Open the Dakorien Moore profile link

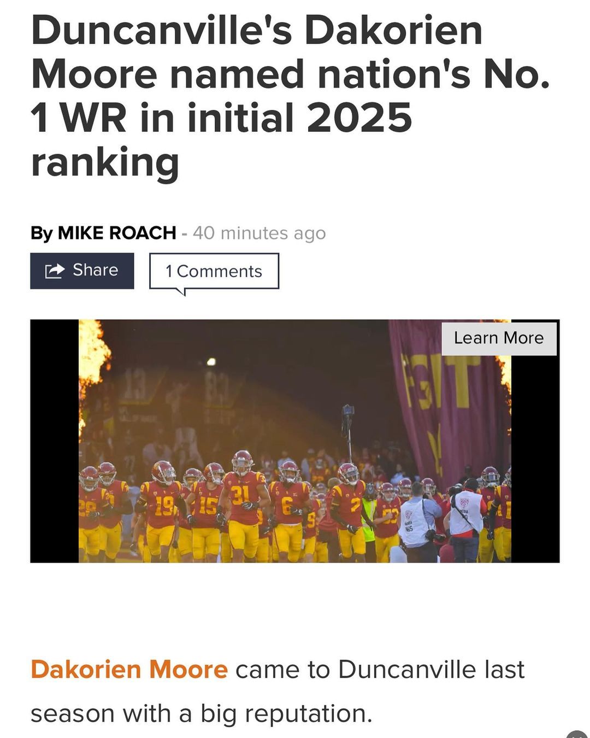click(x=129, y=669)
